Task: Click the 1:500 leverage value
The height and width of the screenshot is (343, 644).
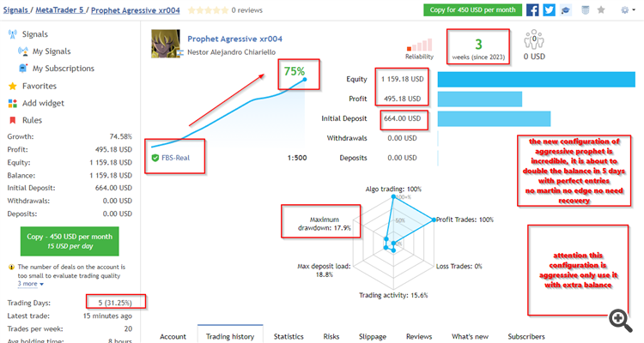Action: point(297,158)
